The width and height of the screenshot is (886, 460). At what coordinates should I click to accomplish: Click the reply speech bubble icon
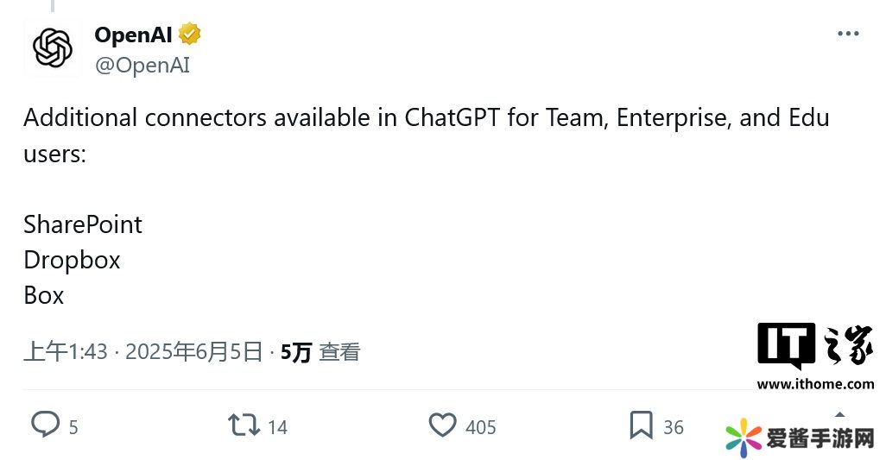tap(45, 425)
